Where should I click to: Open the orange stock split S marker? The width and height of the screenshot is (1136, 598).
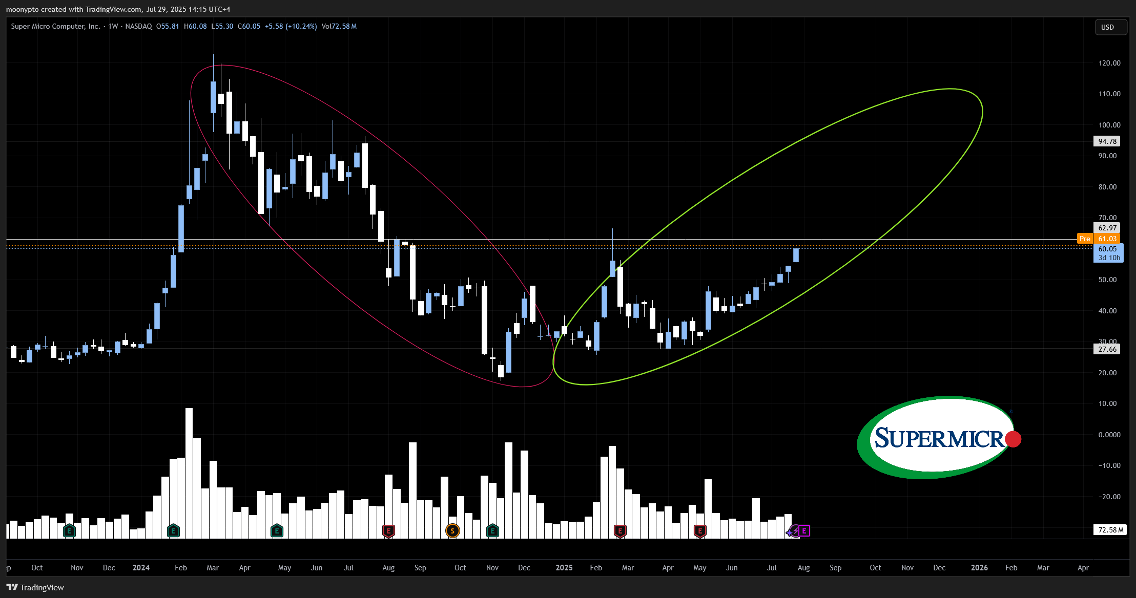click(x=452, y=531)
